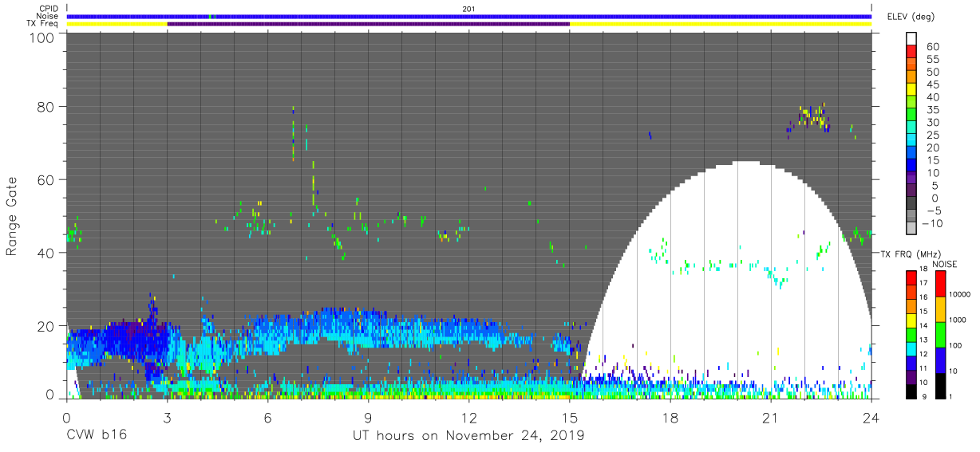Click the vertical echo streak near 7 UT above gate 60

294,134
